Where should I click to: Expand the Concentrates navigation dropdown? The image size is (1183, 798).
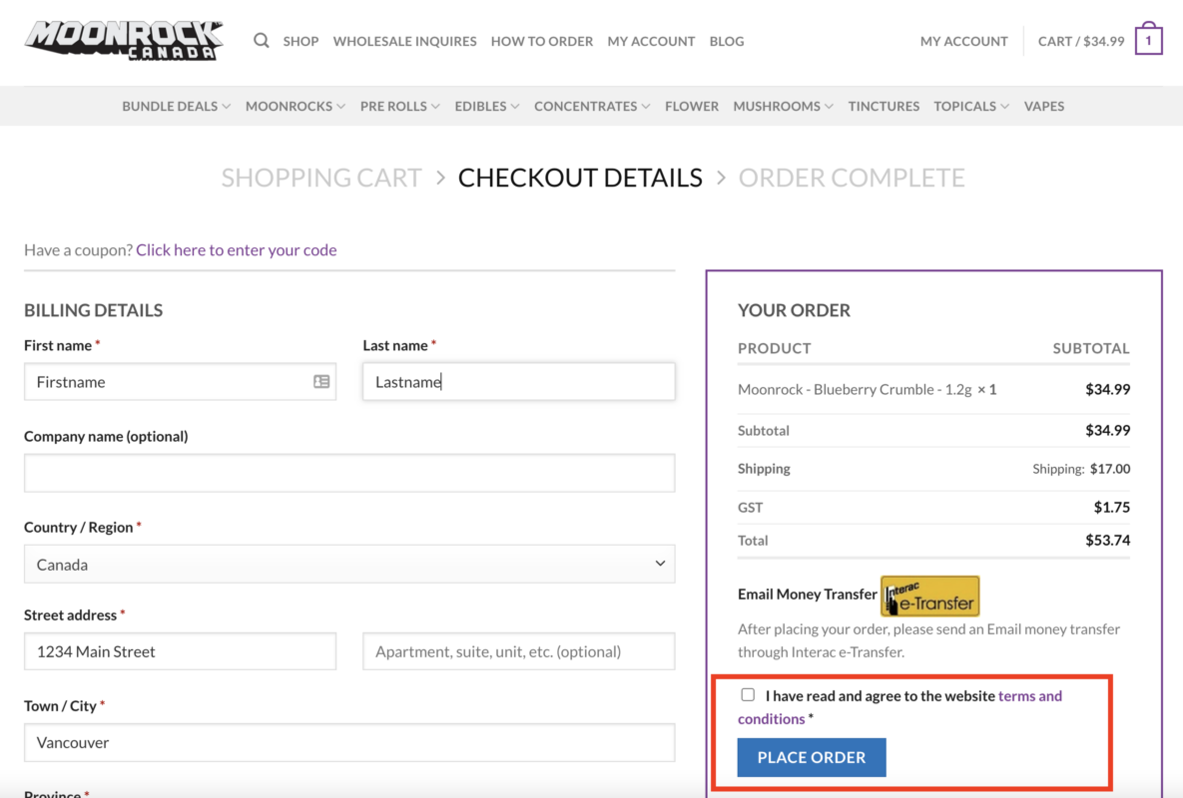[x=591, y=106]
